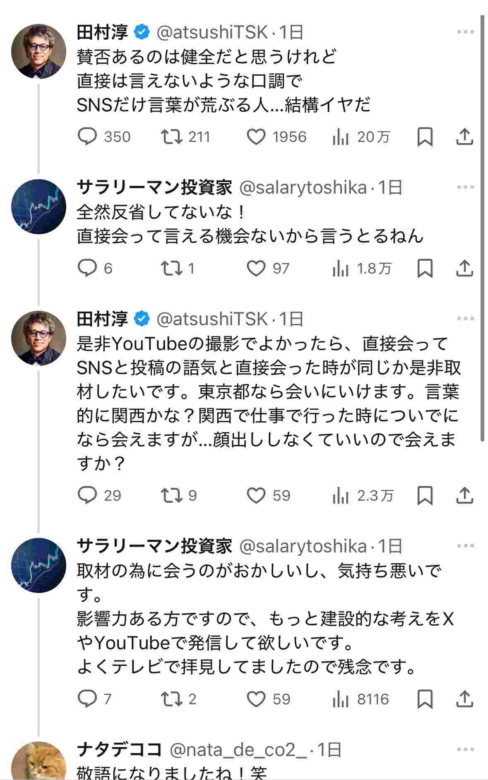Open ナタデココ's display name
This screenshot has height=780, width=488.
pyautogui.click(x=119, y=749)
